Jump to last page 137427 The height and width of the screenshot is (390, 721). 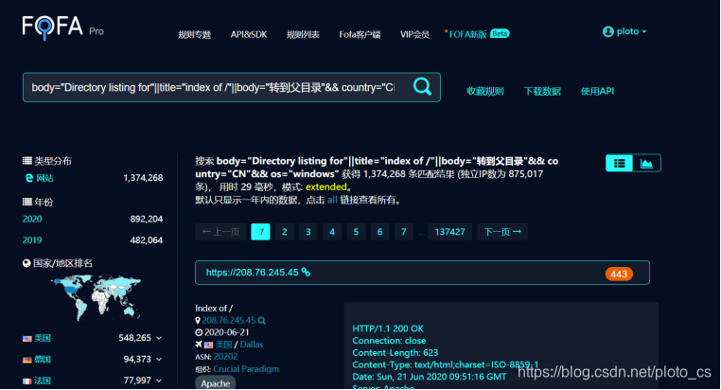[450, 232]
